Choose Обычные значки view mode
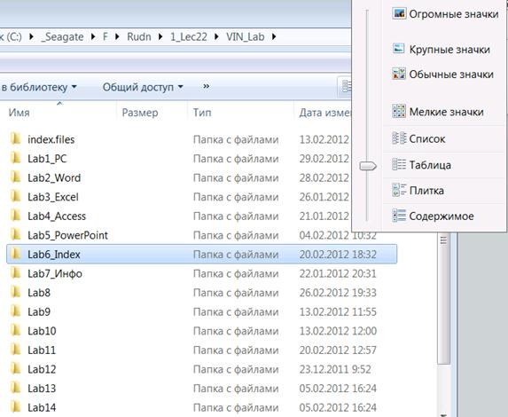 click(x=444, y=75)
